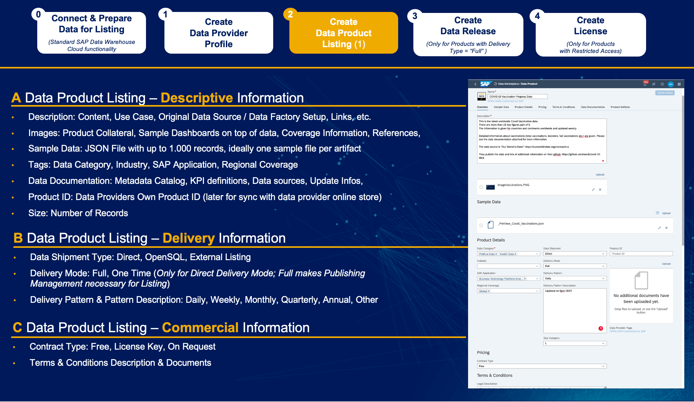Viewport: 694px width, 402px height.
Task: Open the app launcher grid icon
Action: click(679, 84)
